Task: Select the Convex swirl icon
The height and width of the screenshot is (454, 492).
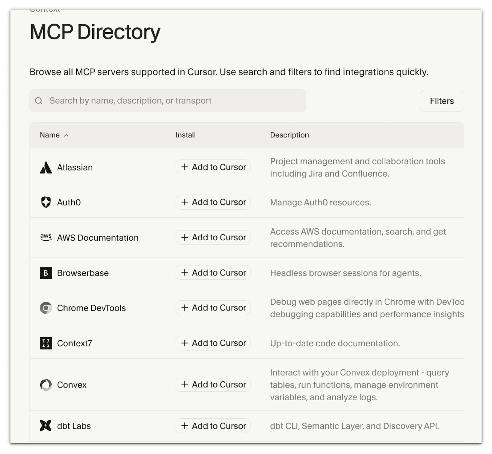Action: click(46, 385)
